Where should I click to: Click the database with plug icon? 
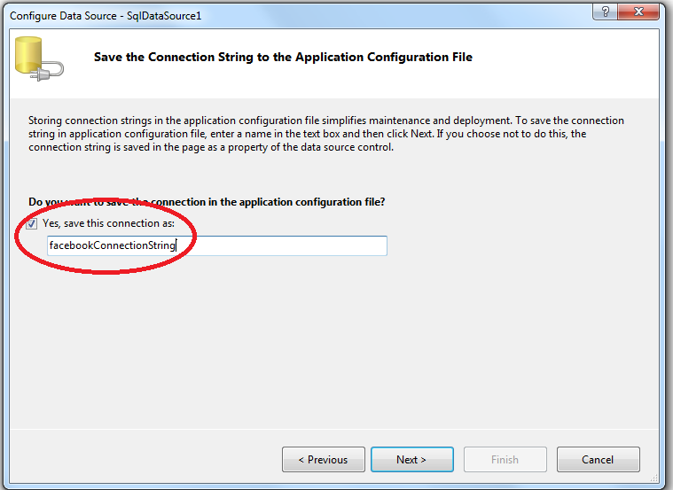click(x=39, y=58)
